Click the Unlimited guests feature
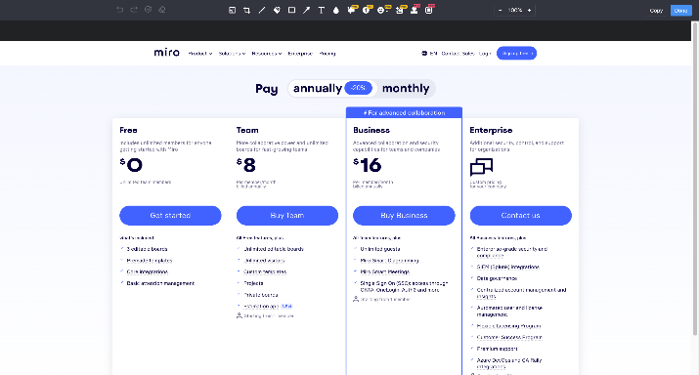This screenshot has width=699, height=375. coord(380,249)
